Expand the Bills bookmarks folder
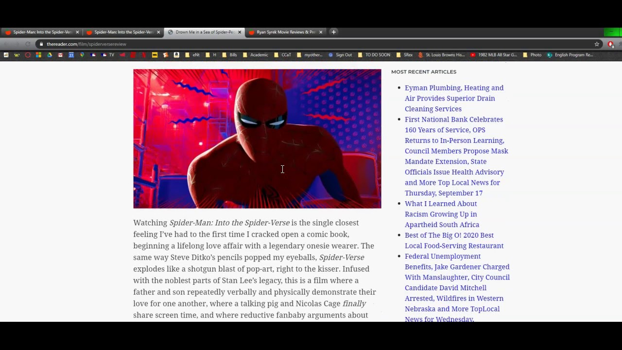 [x=229, y=55]
